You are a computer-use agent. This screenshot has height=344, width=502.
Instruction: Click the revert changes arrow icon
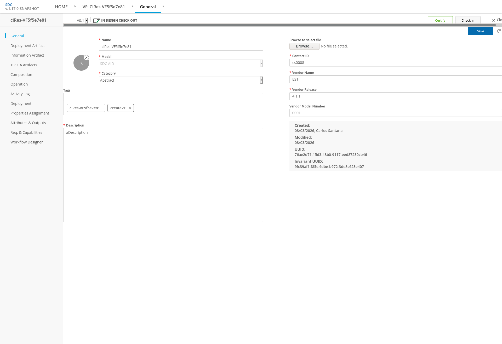coord(499,31)
